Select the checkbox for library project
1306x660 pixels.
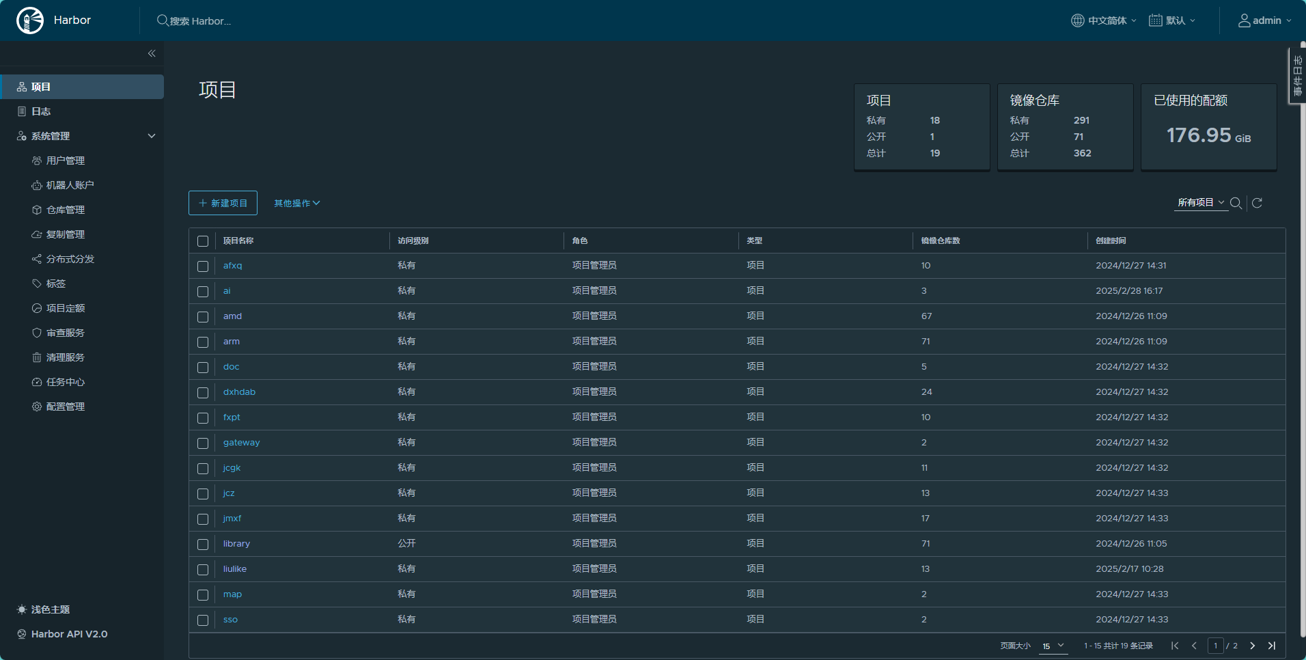pos(203,545)
